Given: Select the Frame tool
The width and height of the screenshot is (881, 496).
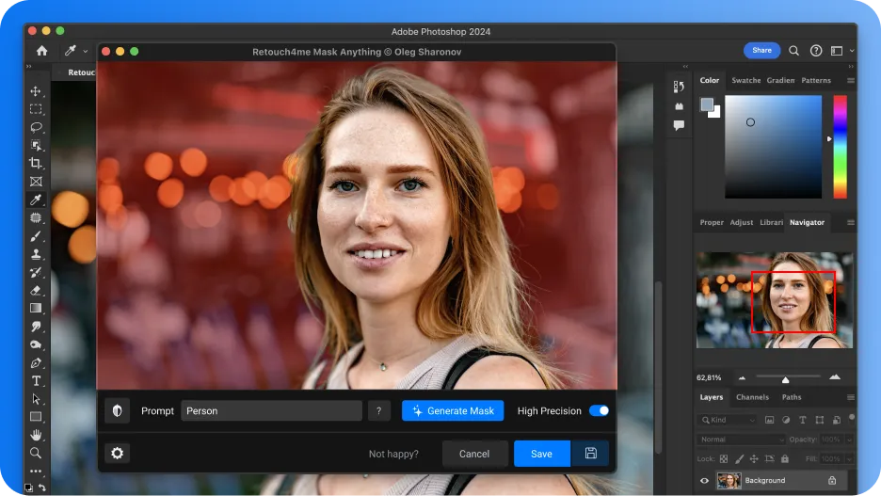Looking at the screenshot, I should click(x=36, y=182).
